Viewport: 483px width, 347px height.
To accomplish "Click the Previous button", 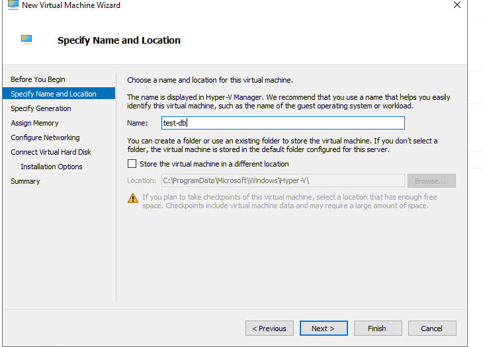I will tap(270, 328).
